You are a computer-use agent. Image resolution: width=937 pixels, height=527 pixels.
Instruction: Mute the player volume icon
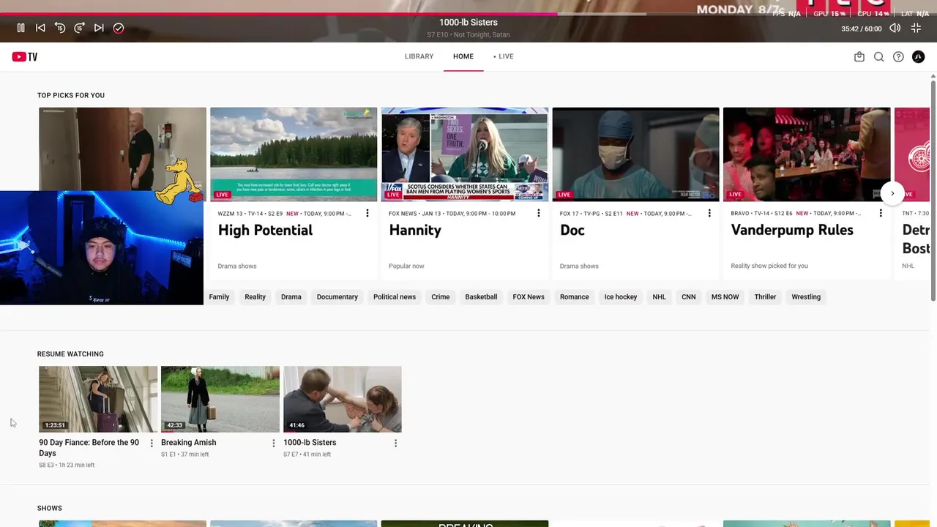pyautogui.click(x=895, y=28)
